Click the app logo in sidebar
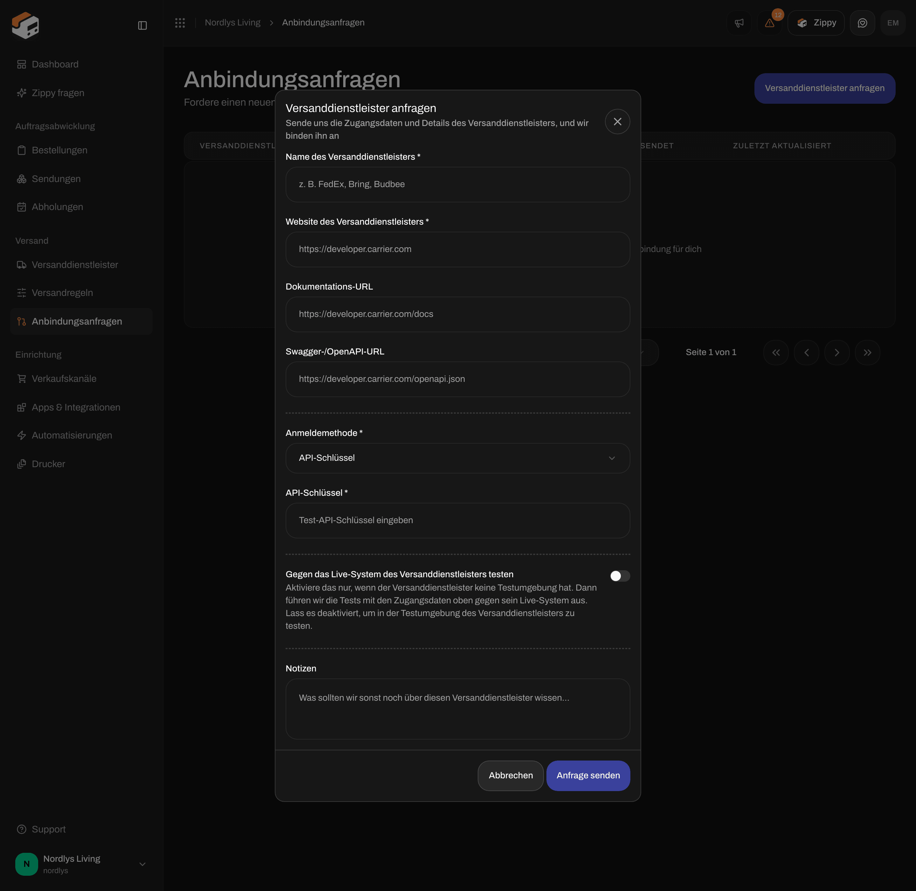916x891 pixels. click(25, 25)
